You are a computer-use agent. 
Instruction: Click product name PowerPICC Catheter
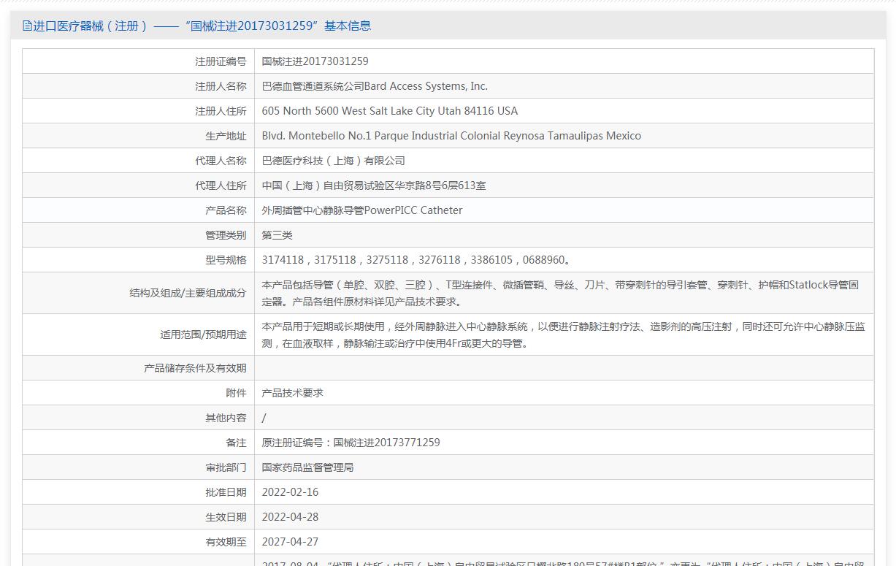pos(361,210)
